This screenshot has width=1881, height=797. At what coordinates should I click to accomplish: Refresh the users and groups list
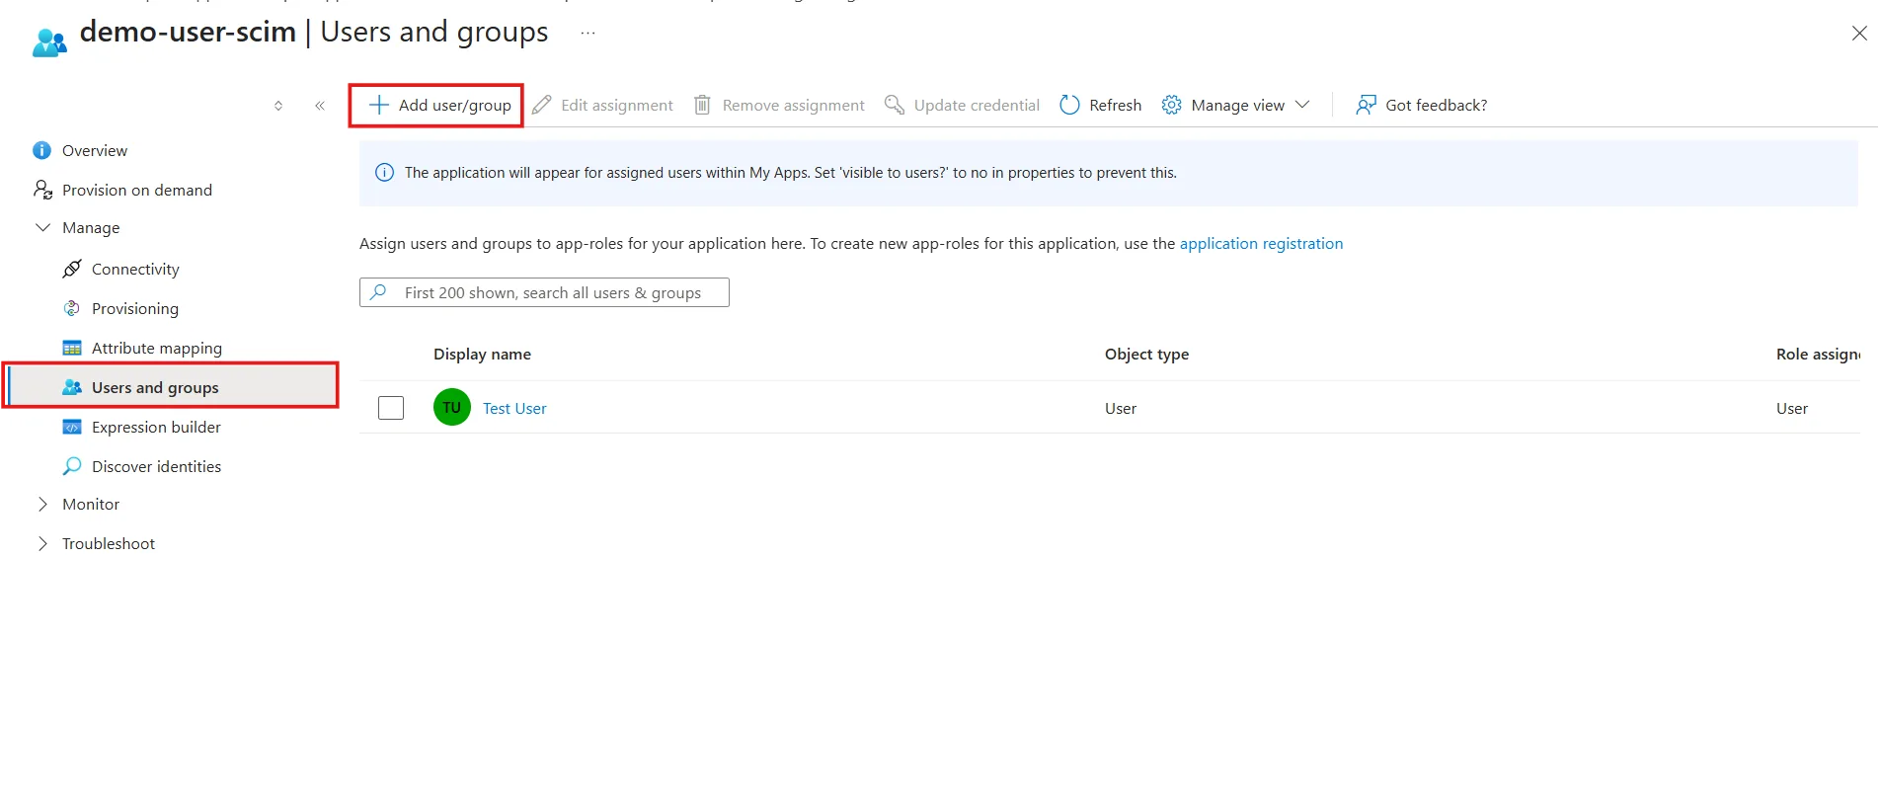[1101, 105]
